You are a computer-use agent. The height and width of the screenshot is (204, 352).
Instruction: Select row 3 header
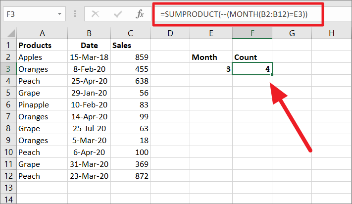pyautogui.click(x=8, y=69)
